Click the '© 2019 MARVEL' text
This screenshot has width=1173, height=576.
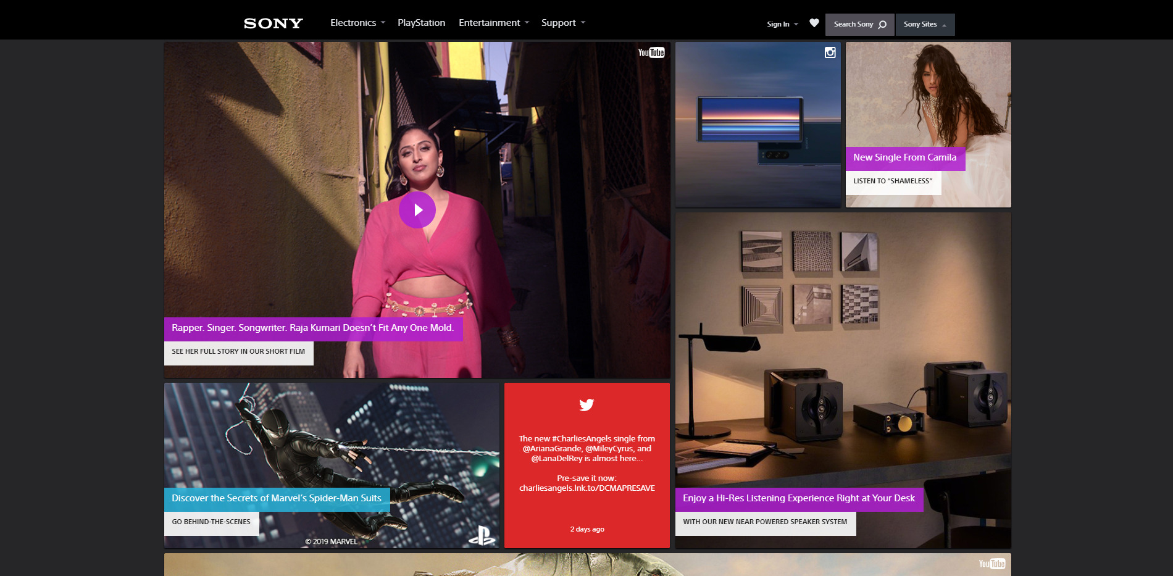point(331,541)
